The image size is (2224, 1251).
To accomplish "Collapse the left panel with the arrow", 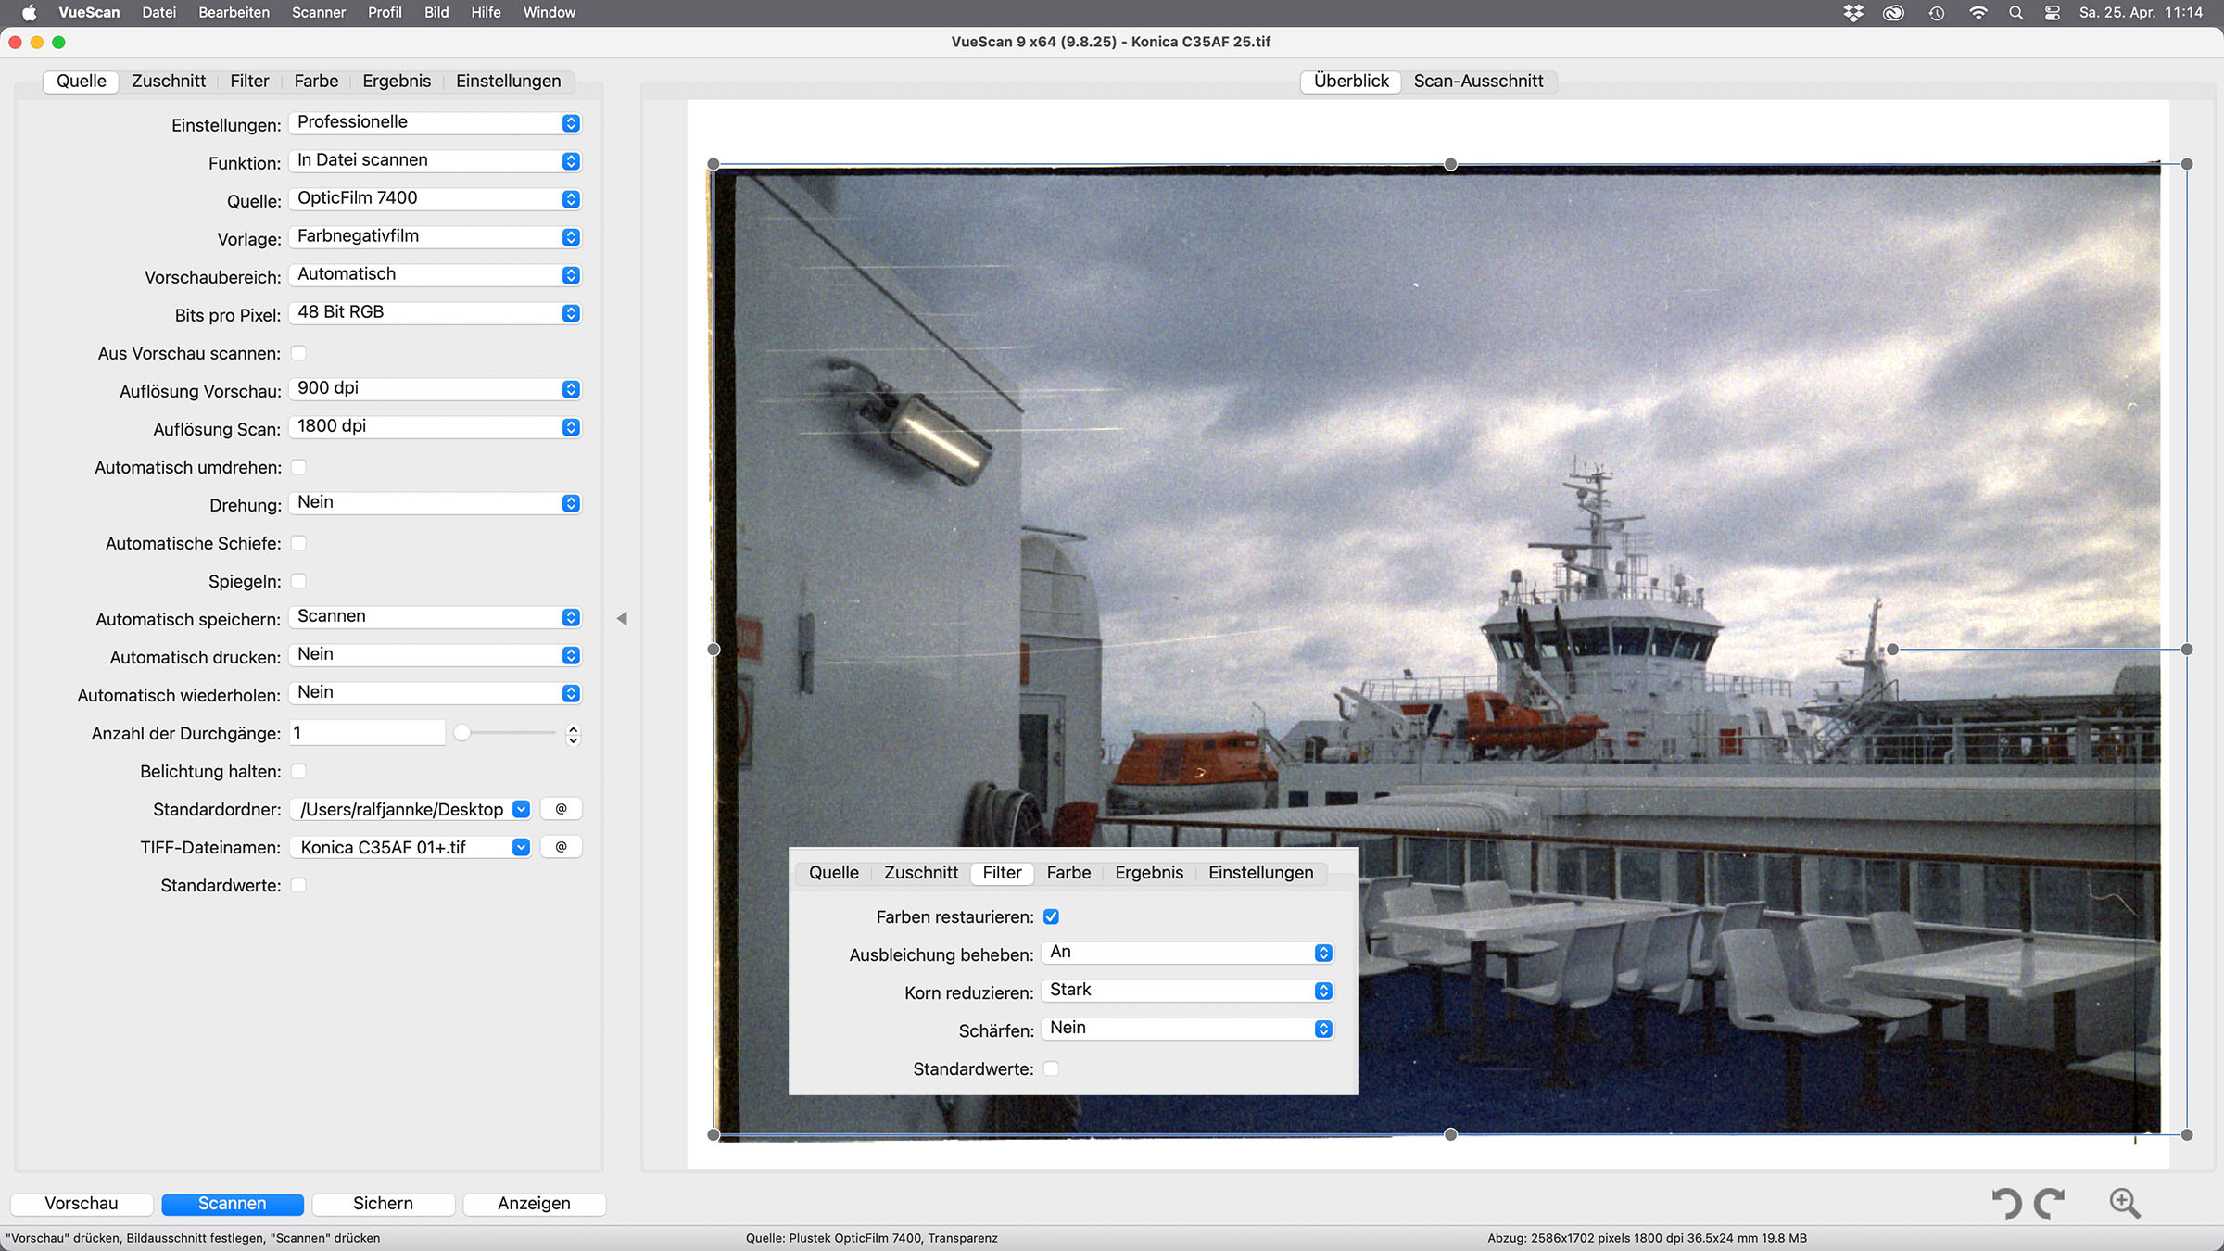I will coord(622,618).
